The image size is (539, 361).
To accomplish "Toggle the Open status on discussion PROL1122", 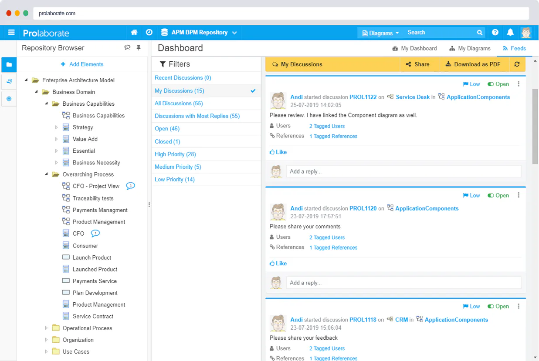I will [x=498, y=84].
